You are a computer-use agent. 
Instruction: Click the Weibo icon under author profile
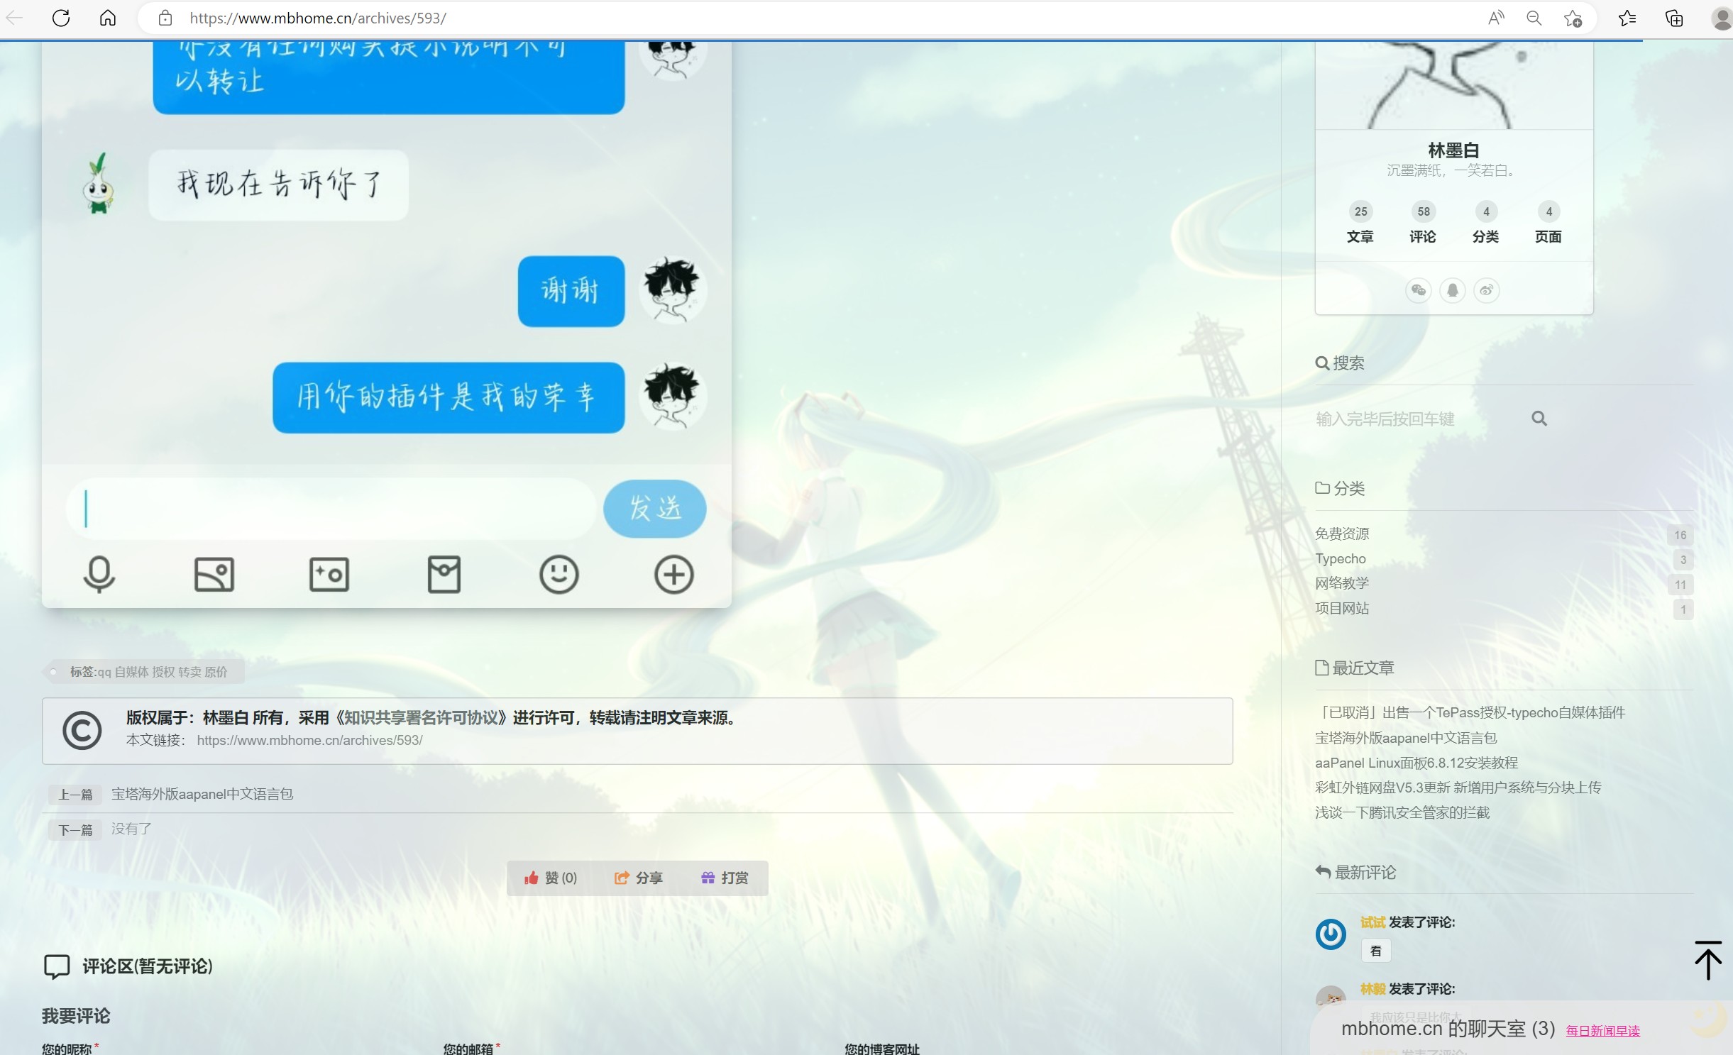point(1486,290)
